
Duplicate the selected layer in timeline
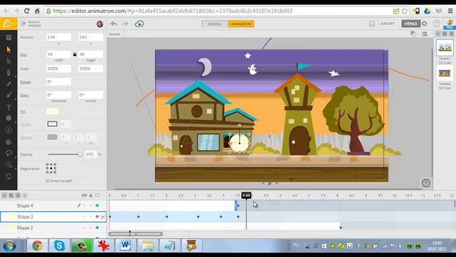tap(11, 195)
